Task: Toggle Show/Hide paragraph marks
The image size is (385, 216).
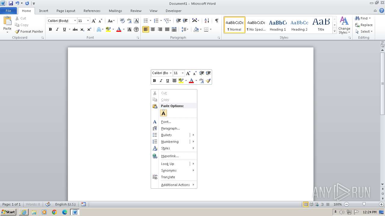Action: (x=217, y=21)
